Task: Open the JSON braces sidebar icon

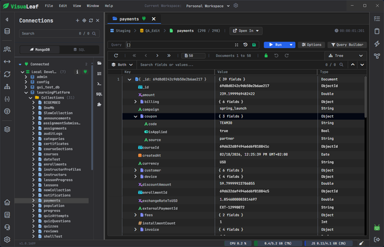Action: 7,99
